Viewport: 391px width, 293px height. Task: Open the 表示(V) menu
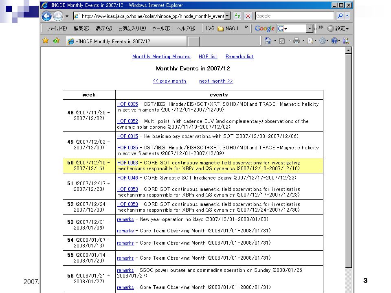104,28
